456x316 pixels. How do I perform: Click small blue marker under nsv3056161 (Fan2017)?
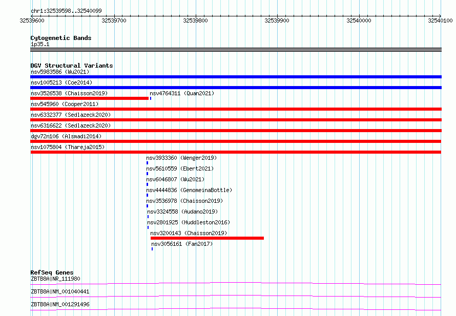coord(152,249)
